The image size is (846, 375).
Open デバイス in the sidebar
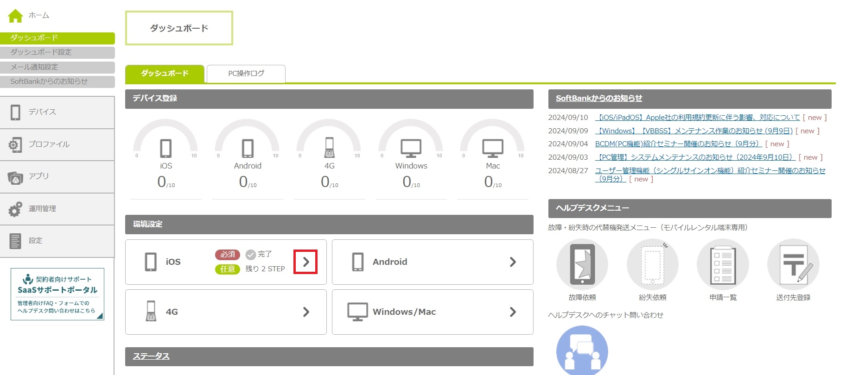pos(57,112)
